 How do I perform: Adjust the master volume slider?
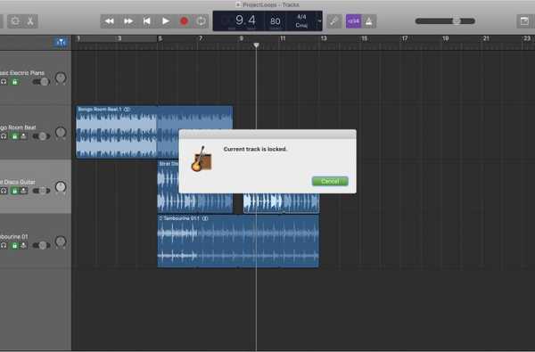click(445, 21)
